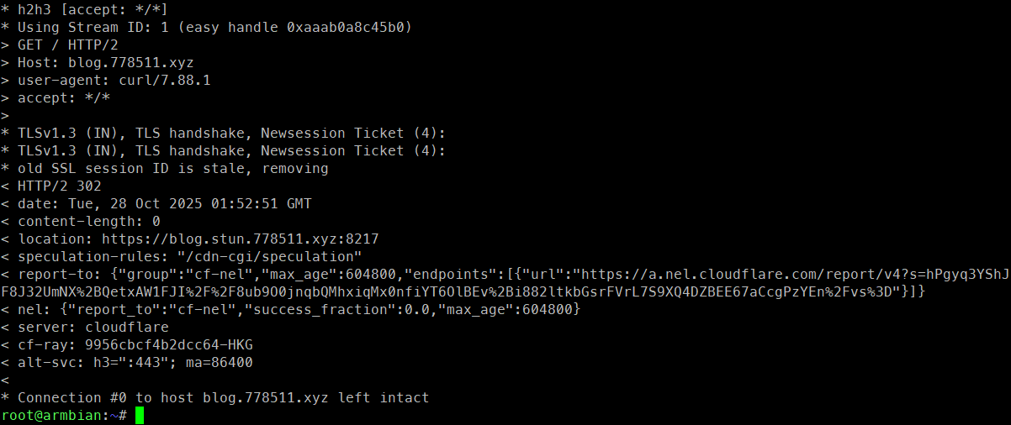The height and width of the screenshot is (425, 1011).
Task: Click the server: cloudflare header
Action: (x=93, y=328)
